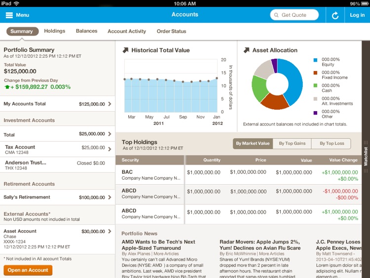
Task: Click the green up-arrow change indicator
Action: (7, 87)
